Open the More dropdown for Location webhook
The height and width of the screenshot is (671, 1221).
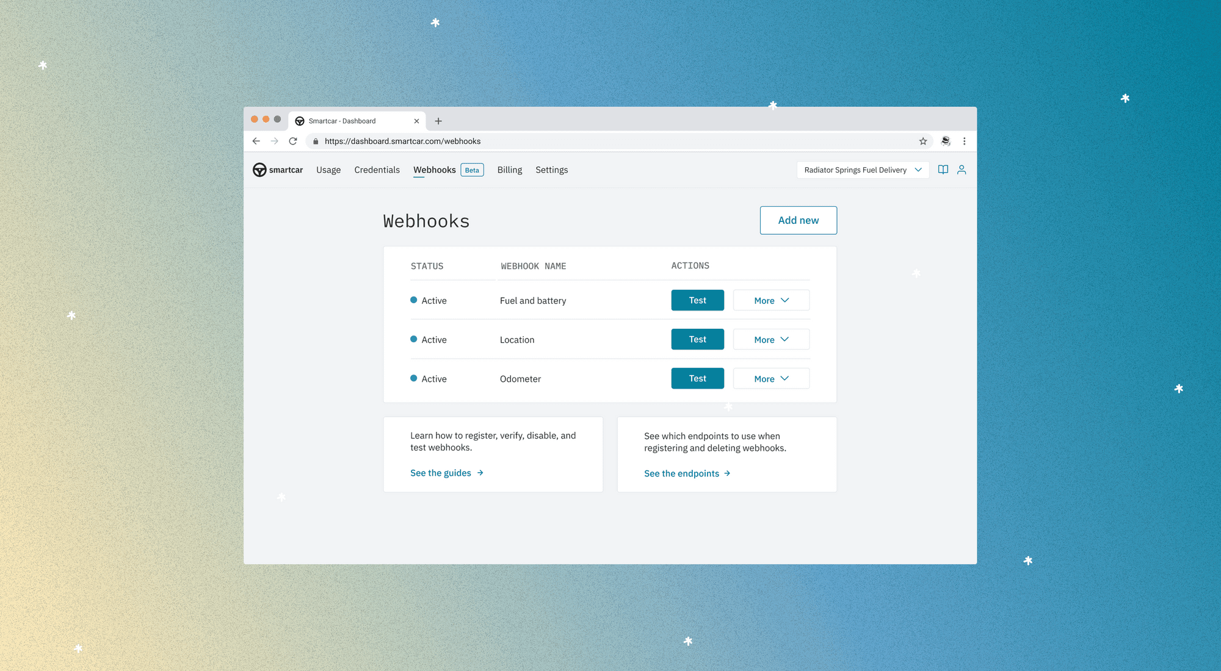(x=771, y=339)
